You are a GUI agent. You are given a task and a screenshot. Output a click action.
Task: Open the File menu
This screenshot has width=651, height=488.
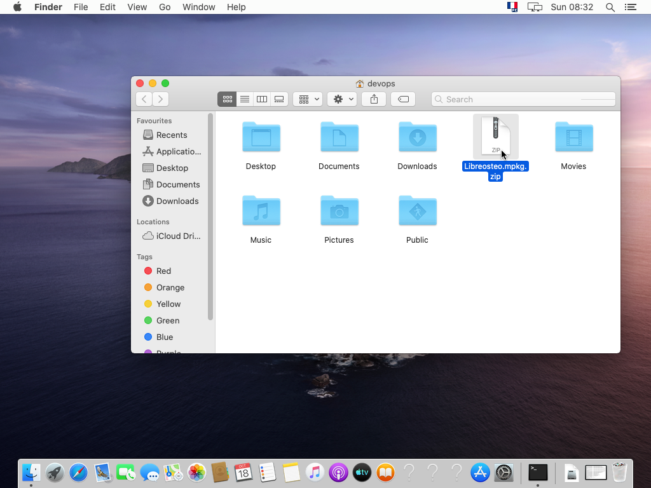81,7
